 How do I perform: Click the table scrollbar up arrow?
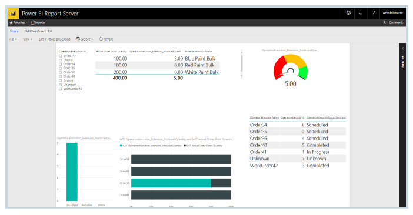click(x=241, y=52)
